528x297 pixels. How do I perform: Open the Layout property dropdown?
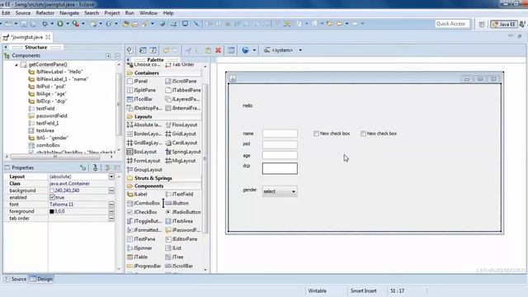click(111, 177)
